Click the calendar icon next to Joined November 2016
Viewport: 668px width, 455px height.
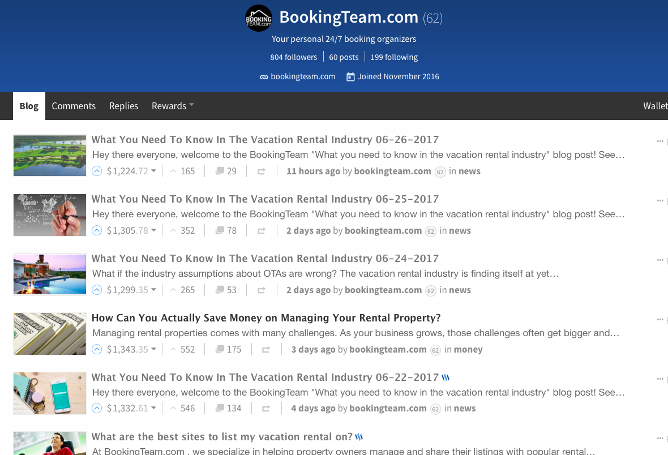click(350, 77)
